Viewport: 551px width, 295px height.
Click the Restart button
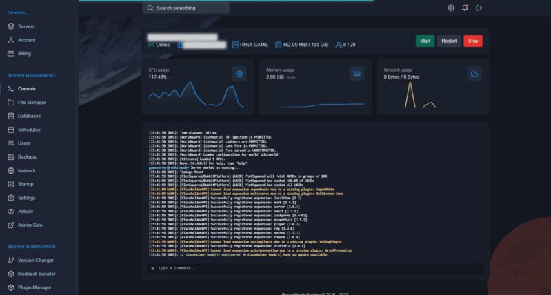click(x=449, y=41)
